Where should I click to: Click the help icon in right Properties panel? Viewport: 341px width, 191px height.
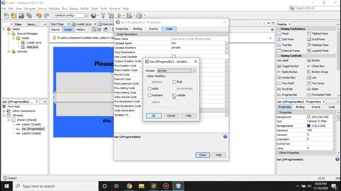pyautogui.click(x=337, y=159)
